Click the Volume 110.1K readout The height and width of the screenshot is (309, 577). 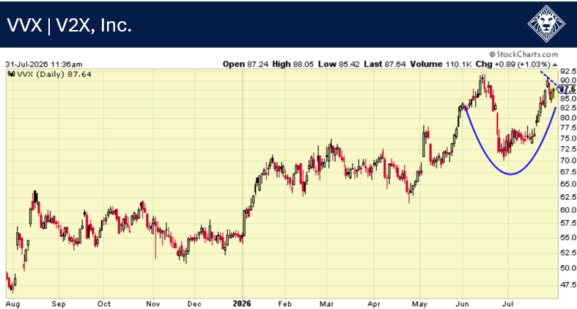click(441, 64)
